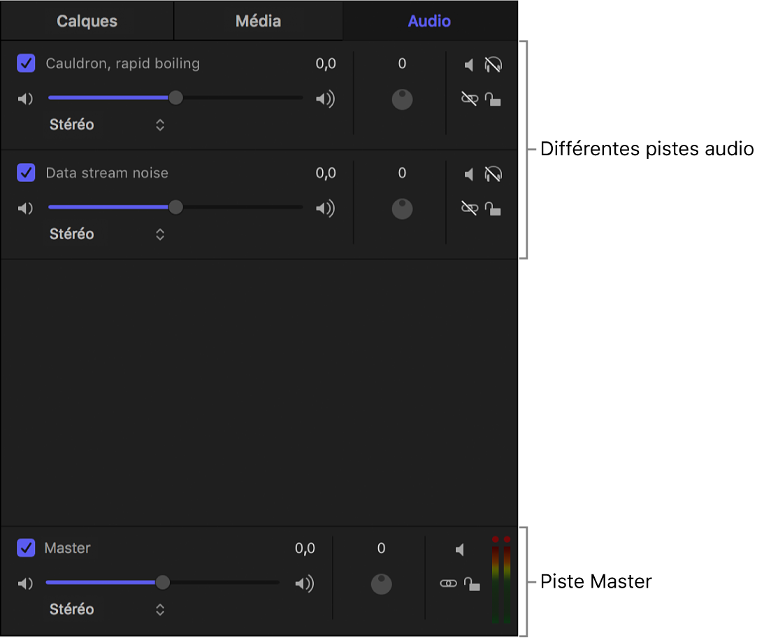Lock the Cauldron, rapid boiling track
The width and height of the screenshot is (757, 638).
493,99
